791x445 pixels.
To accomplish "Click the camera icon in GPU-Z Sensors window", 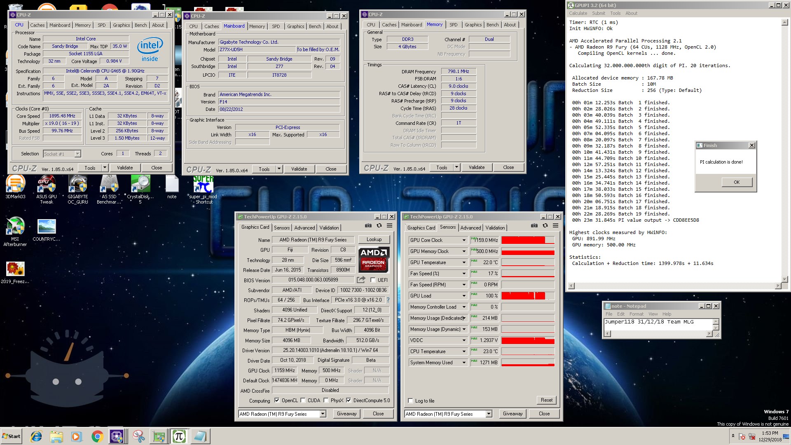I will pos(534,226).
